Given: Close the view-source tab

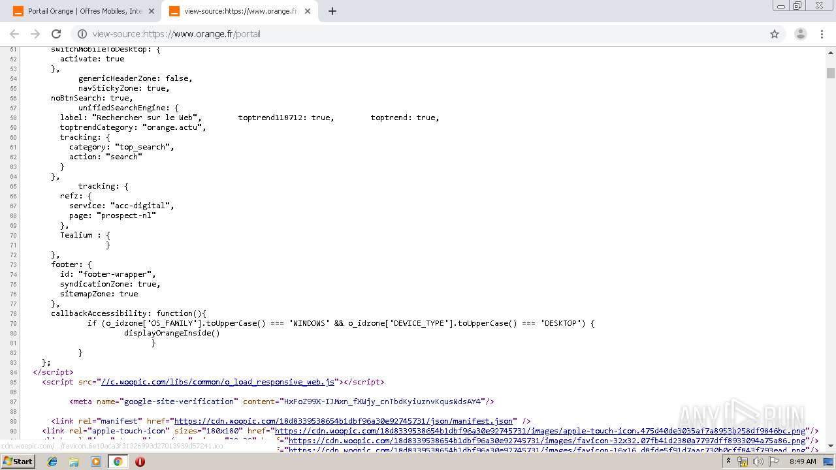Looking at the screenshot, I should [x=308, y=11].
